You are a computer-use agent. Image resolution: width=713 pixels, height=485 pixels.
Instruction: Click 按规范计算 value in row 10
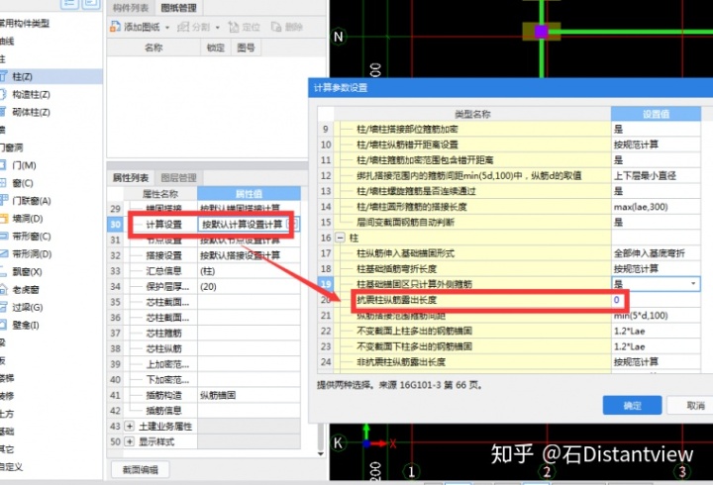click(x=656, y=145)
